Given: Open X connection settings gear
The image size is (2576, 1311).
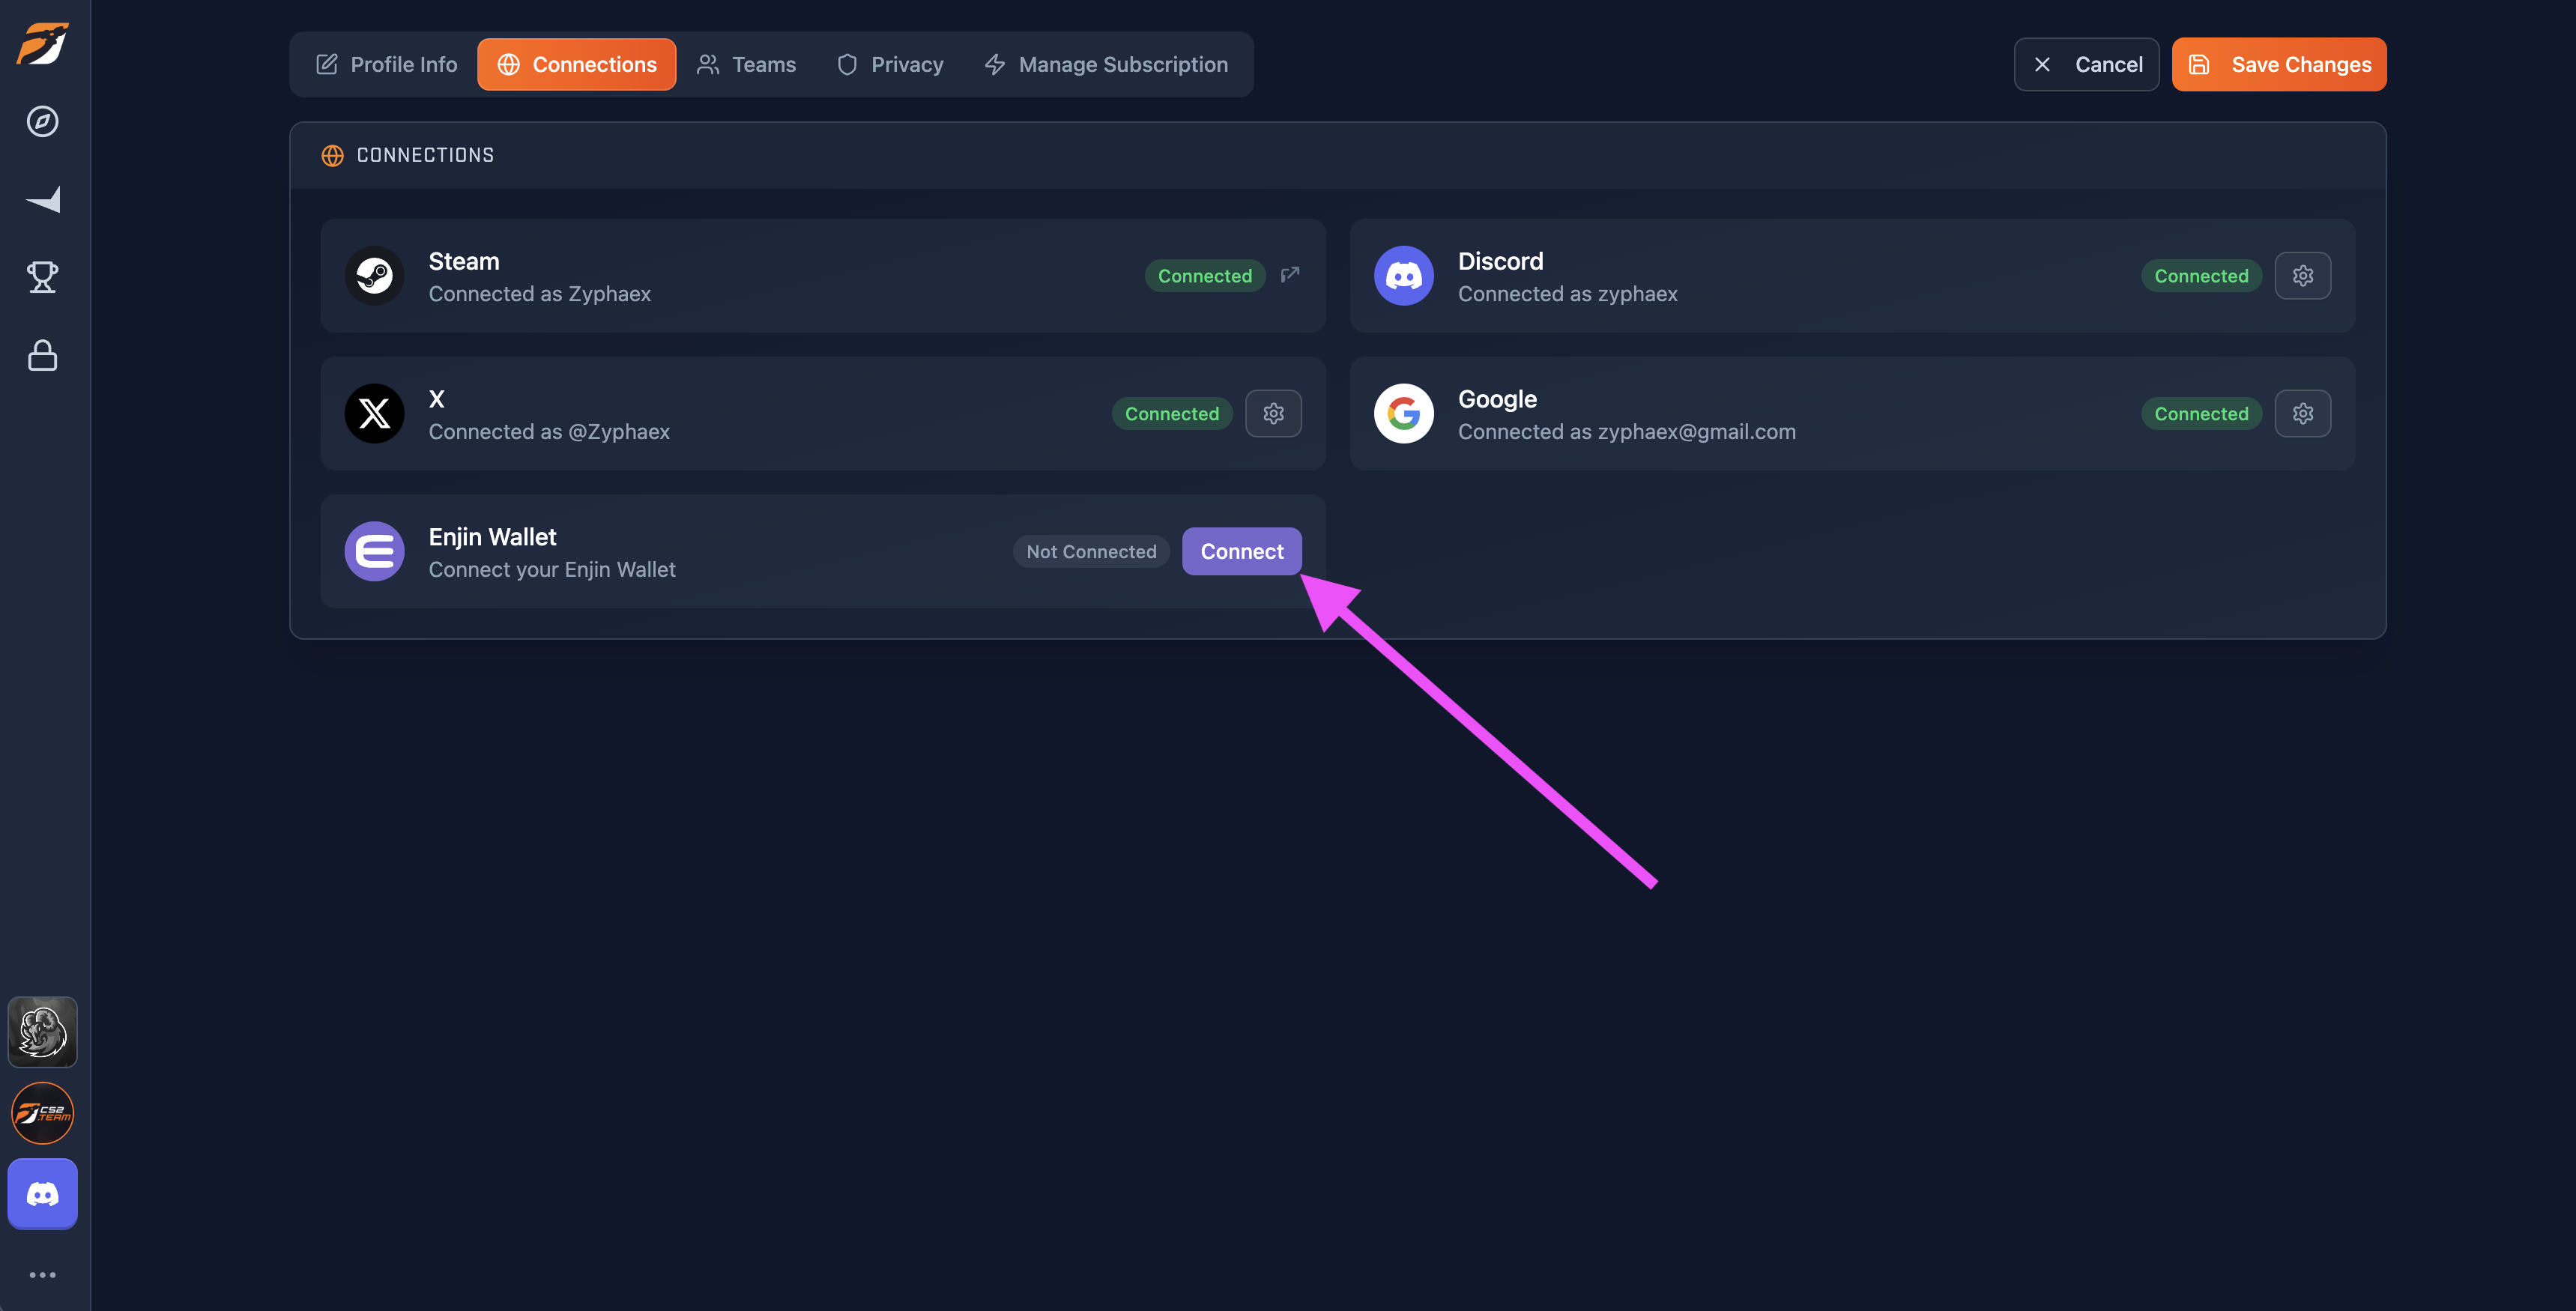Looking at the screenshot, I should tap(1273, 414).
